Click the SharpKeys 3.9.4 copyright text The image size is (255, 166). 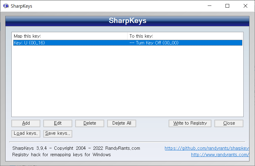(76, 148)
